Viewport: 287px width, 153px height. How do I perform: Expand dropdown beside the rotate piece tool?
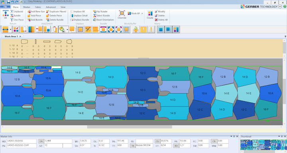(x=67, y=29)
